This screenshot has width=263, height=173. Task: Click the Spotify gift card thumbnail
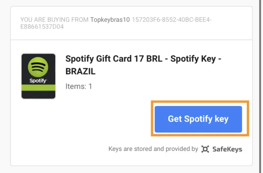coord(38,76)
